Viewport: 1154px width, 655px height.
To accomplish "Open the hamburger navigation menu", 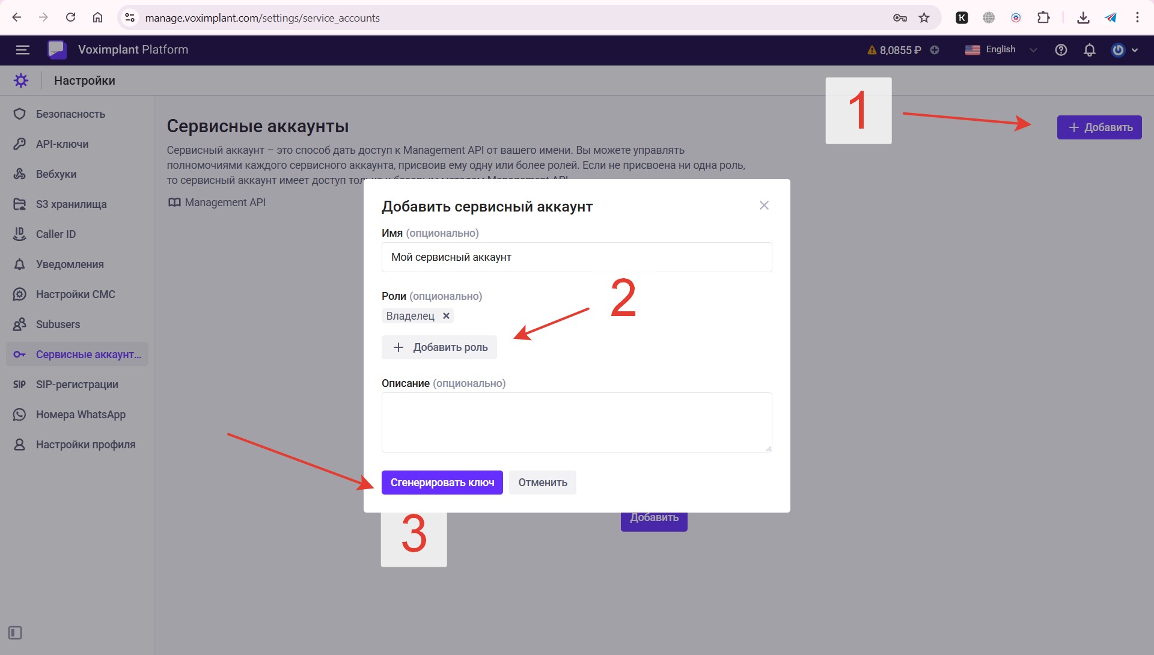I will (x=22, y=50).
